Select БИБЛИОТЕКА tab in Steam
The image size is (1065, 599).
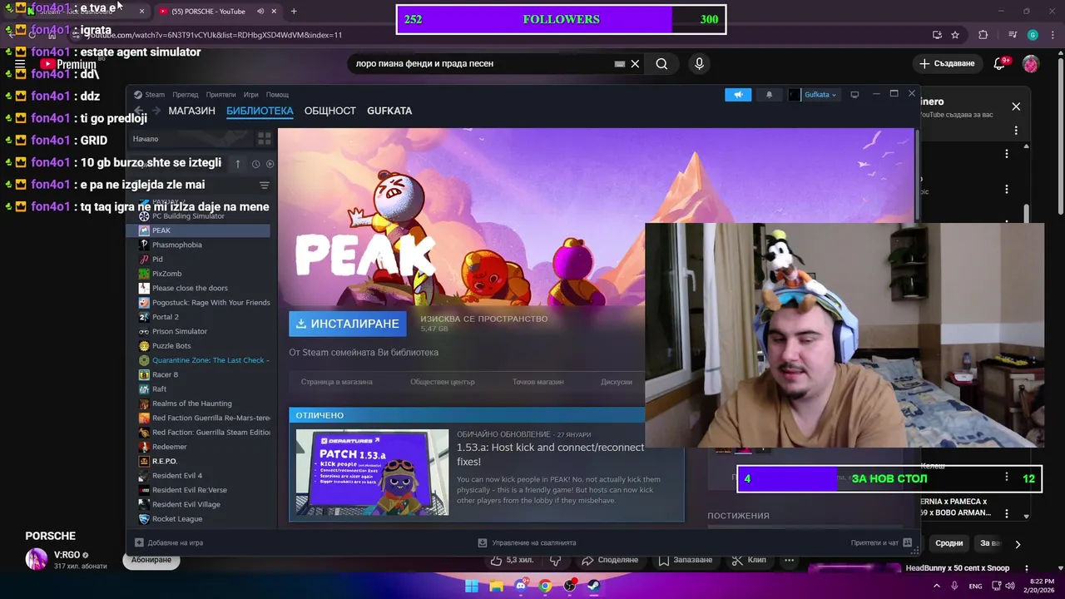coord(260,111)
